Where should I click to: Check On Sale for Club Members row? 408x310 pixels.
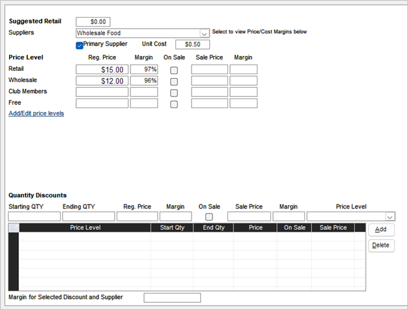point(174,92)
